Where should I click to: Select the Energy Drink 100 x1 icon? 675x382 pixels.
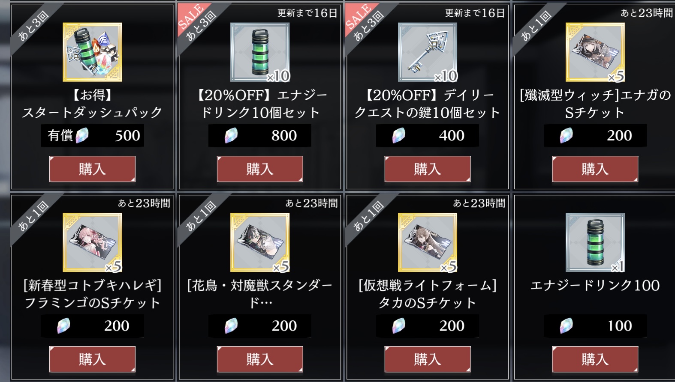click(595, 242)
